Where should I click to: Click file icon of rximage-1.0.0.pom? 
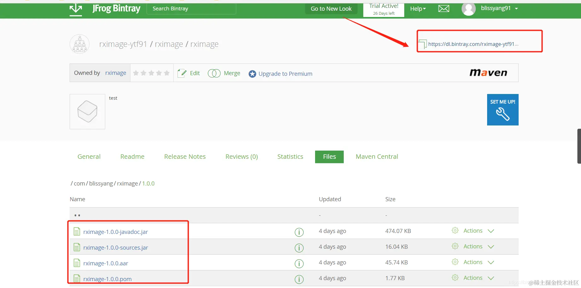click(x=77, y=279)
